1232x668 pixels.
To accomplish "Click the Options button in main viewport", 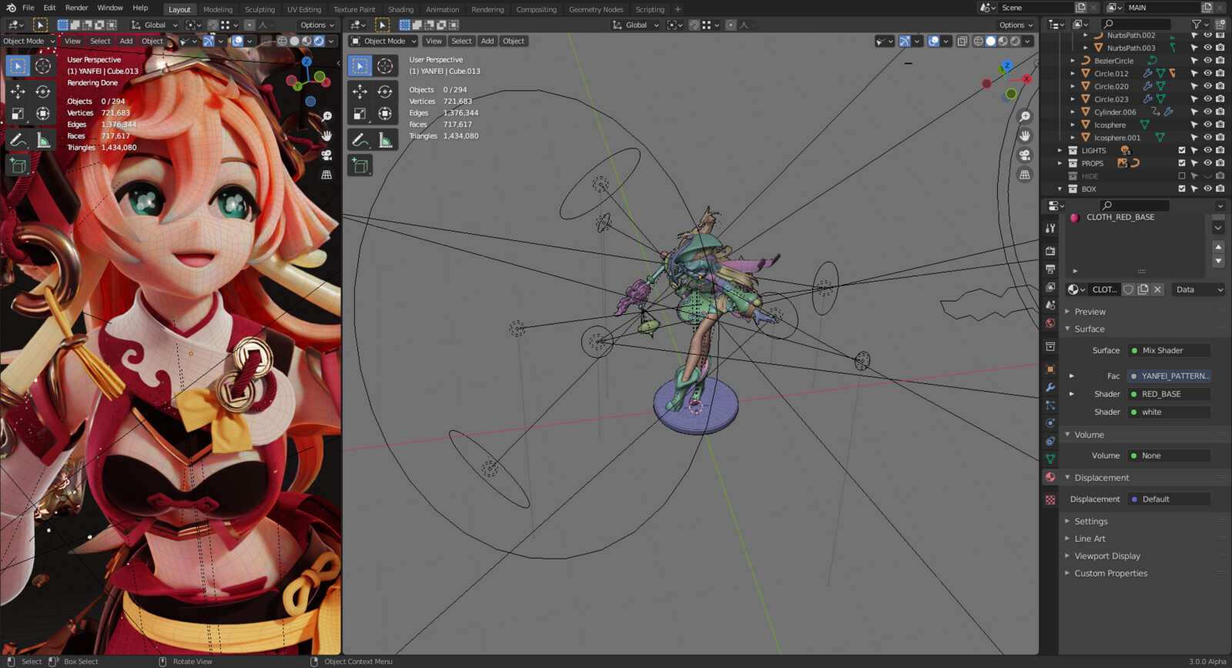I will pyautogui.click(x=1016, y=25).
